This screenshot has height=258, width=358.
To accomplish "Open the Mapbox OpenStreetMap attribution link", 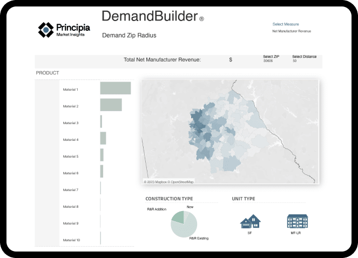I will (168, 182).
